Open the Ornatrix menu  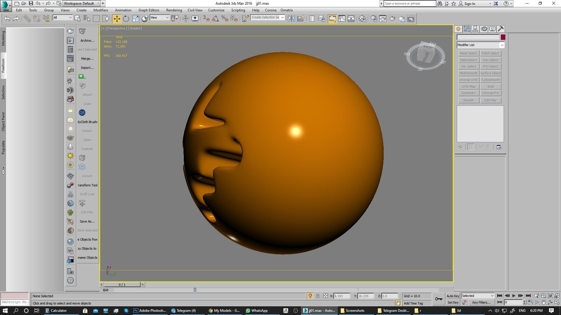click(286, 10)
